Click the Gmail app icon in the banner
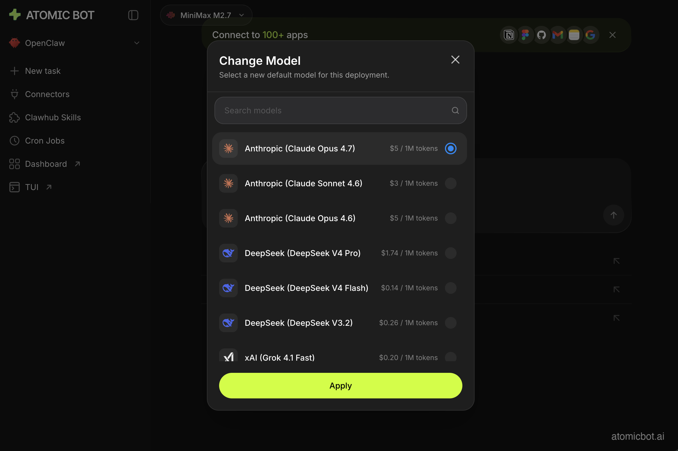This screenshot has height=451, width=678. coord(558,35)
